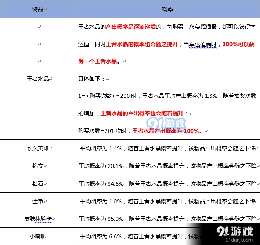The image size is (260, 245).
Task: Select the 王者水晶 item cell
Action: click(x=37, y=79)
